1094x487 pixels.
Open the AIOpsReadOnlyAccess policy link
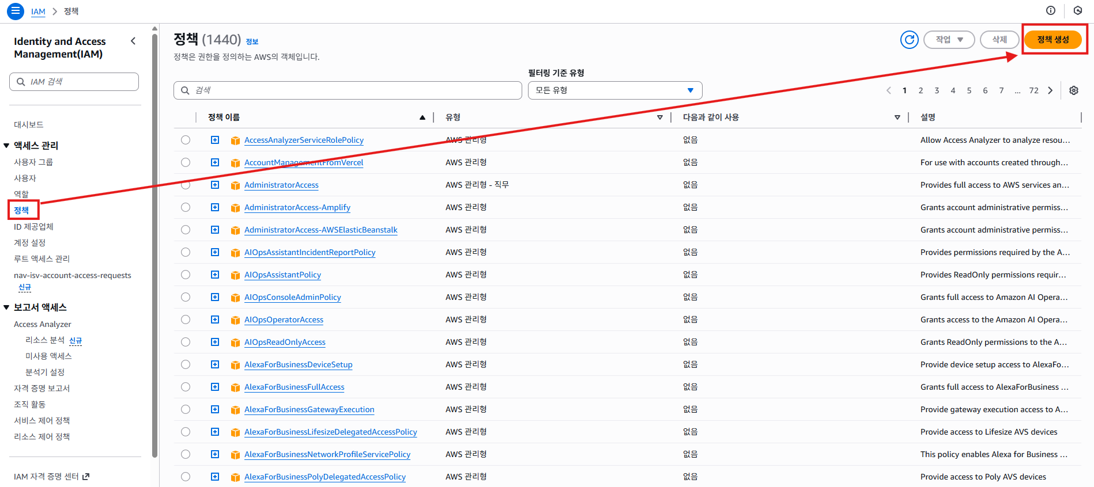[285, 342]
